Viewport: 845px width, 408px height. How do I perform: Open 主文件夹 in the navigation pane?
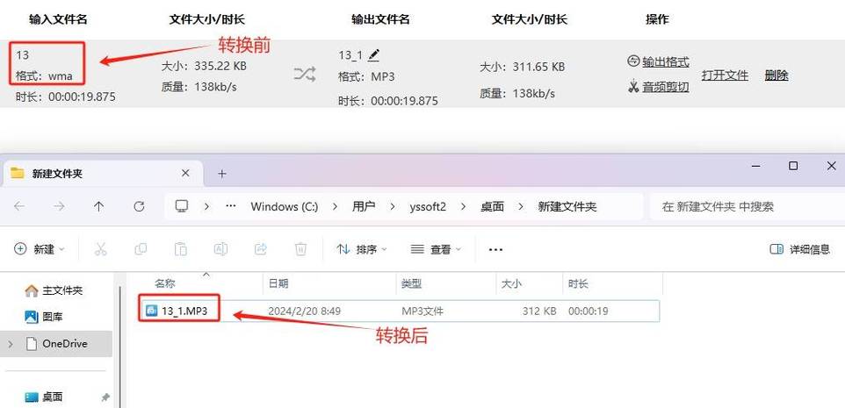[x=54, y=290]
